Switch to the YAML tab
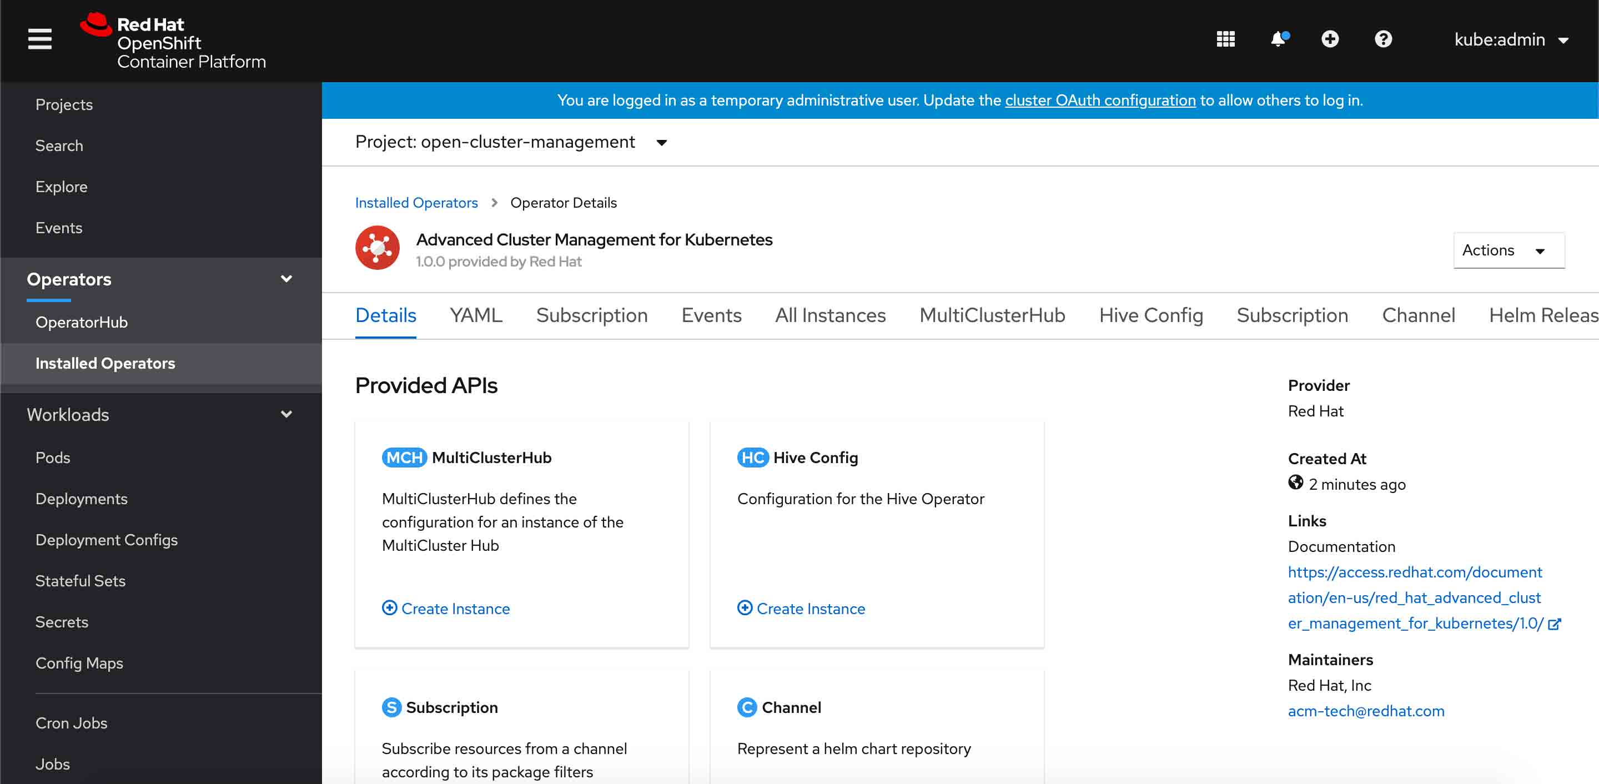This screenshot has height=784, width=1599. point(475,315)
